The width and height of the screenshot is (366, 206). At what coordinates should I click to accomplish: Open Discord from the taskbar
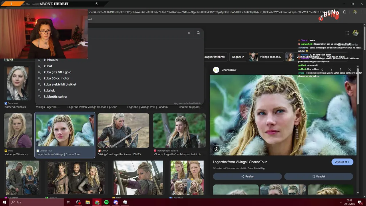[x=116, y=202]
